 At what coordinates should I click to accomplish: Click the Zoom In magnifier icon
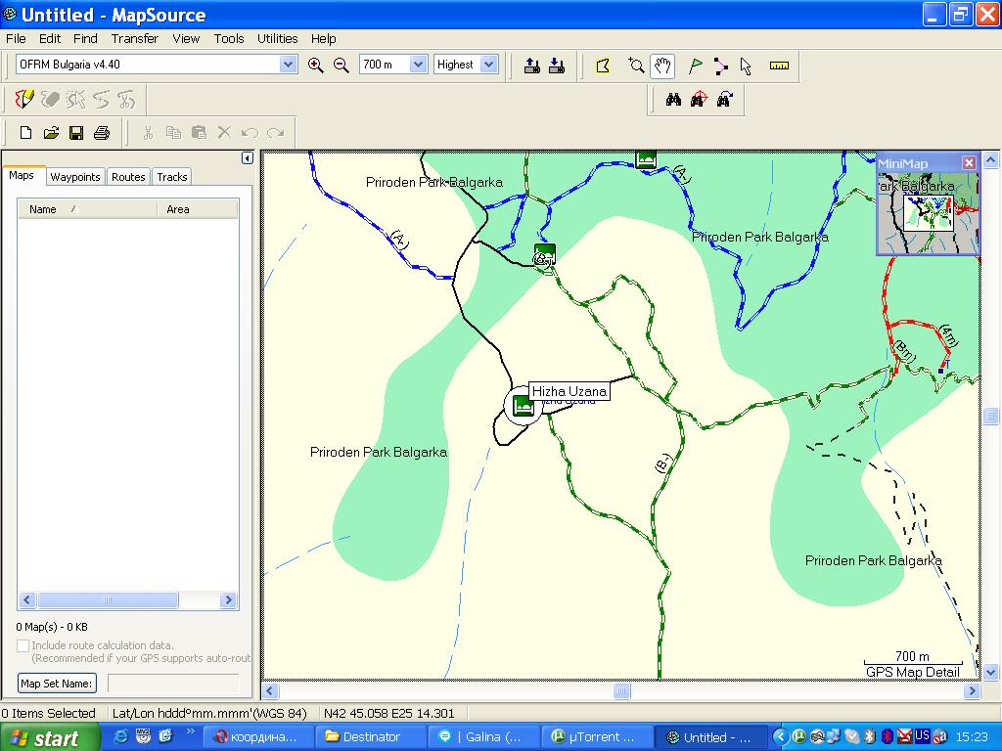315,65
